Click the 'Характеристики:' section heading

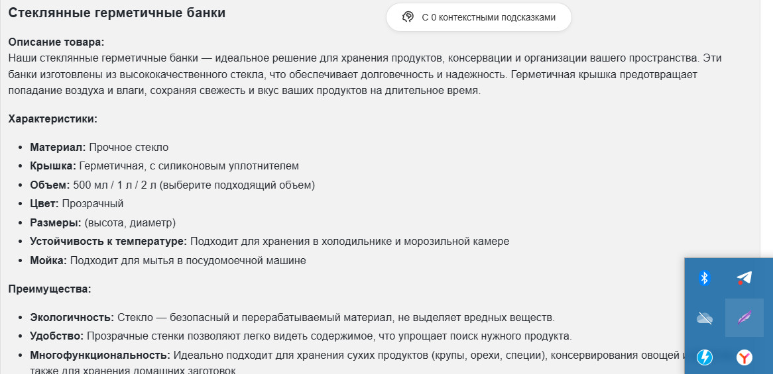[x=53, y=119]
